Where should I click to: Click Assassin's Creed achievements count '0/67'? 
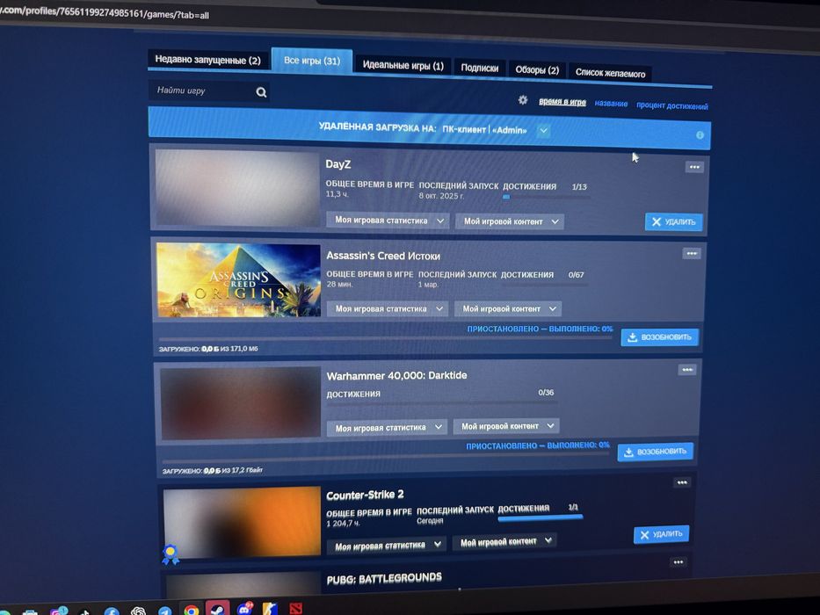pyautogui.click(x=576, y=274)
